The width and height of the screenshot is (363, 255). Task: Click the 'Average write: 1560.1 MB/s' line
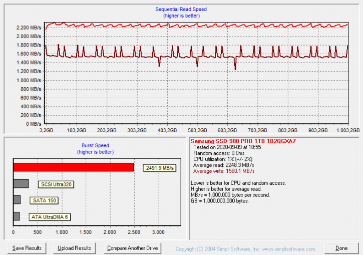tap(224, 171)
